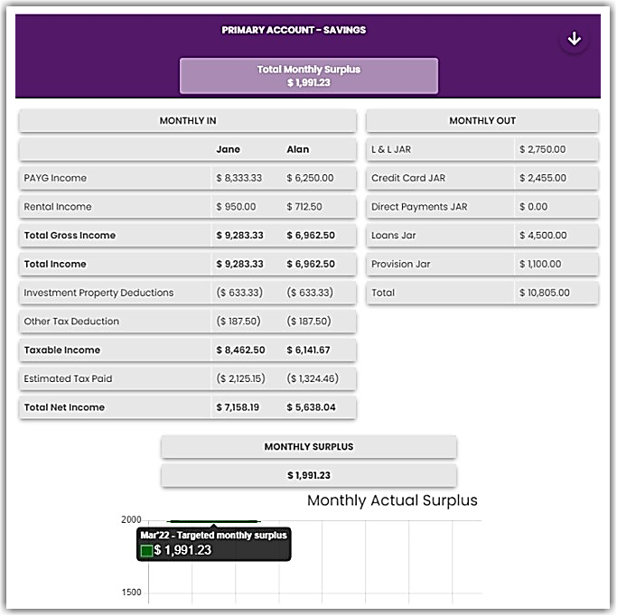Click Jane's PAYG Income $ 8,333.33
Screen dimensions: 617x616
[x=238, y=178]
